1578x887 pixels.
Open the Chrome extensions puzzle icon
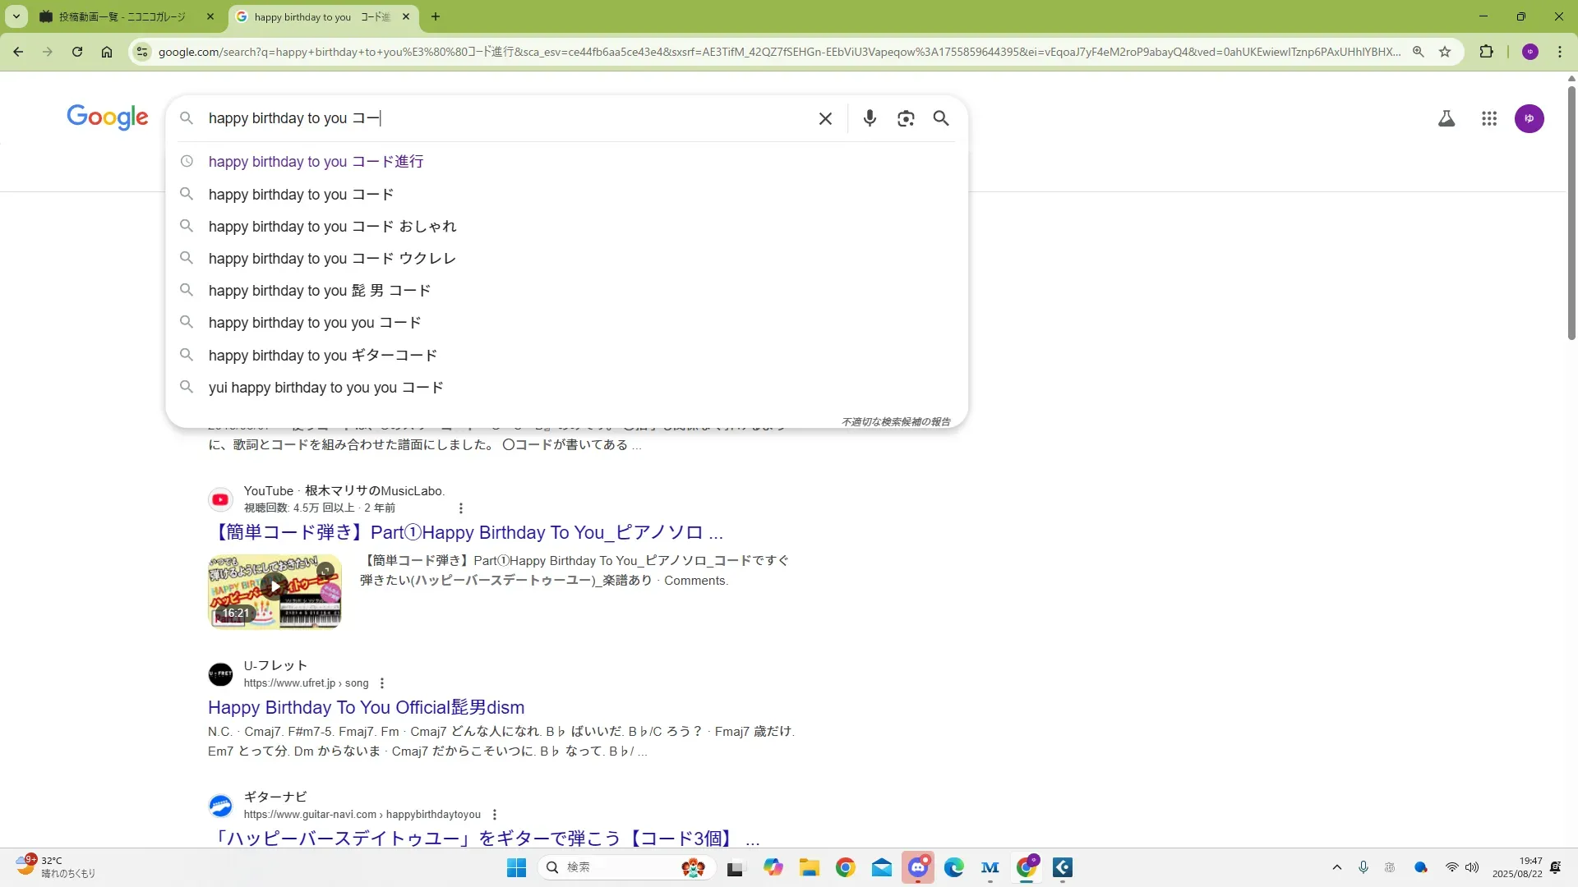(x=1486, y=52)
